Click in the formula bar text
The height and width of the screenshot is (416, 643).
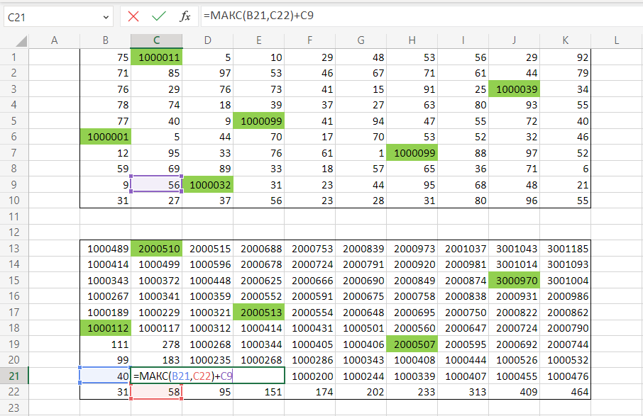pyautogui.click(x=419, y=16)
